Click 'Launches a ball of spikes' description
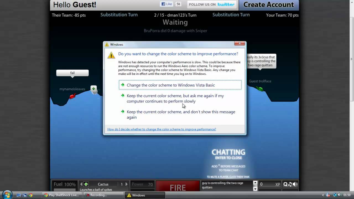The width and height of the screenshot is (354, 199). (x=96, y=190)
